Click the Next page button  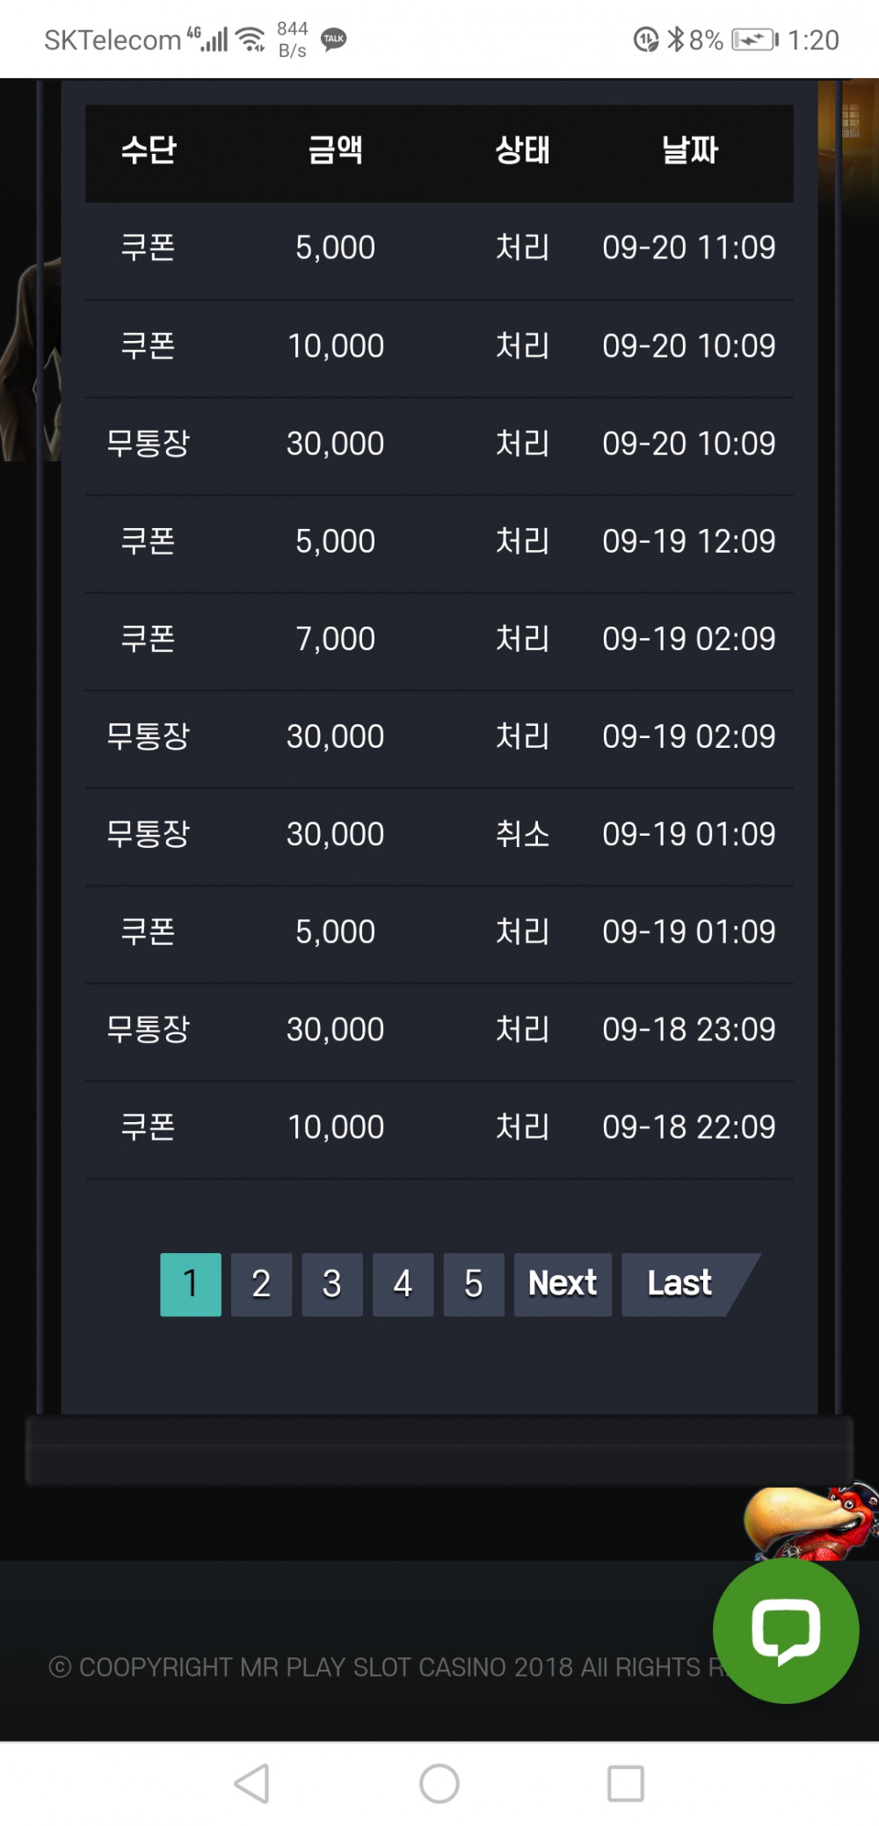(563, 1284)
